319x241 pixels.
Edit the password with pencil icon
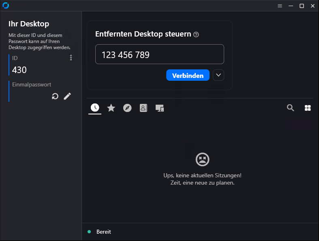(x=67, y=96)
